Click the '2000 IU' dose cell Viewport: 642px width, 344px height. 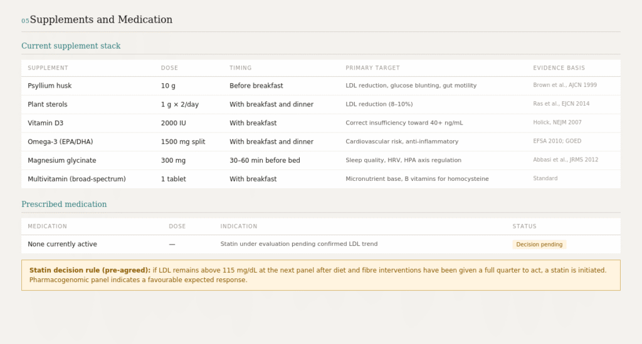coord(174,123)
